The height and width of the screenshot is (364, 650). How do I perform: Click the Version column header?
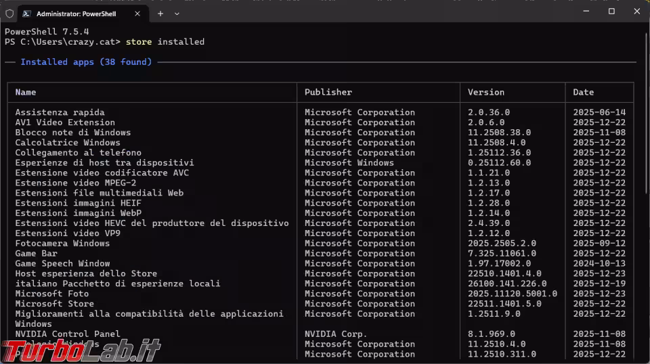(486, 92)
